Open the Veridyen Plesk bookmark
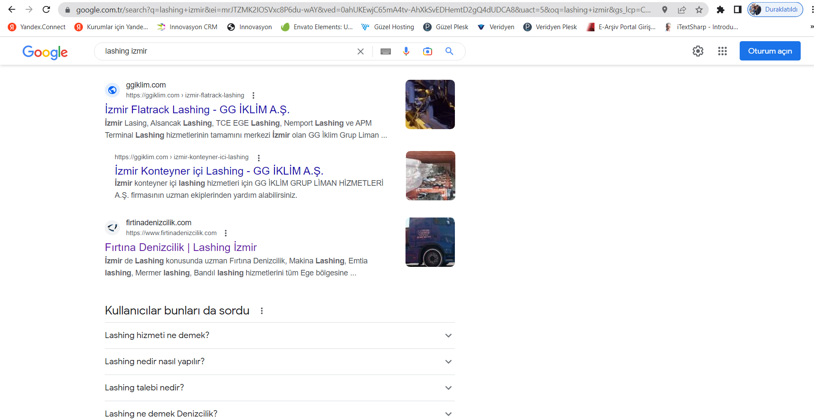Viewport: 814px width, 420px height. (550, 27)
